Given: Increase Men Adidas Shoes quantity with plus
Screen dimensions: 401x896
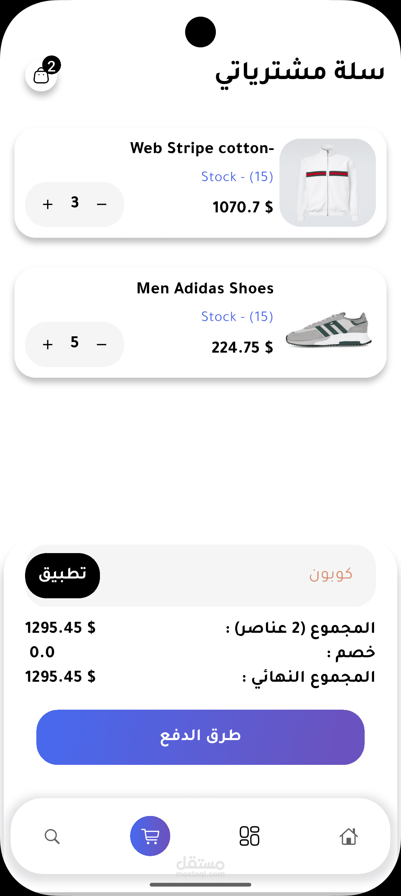Looking at the screenshot, I should click(x=48, y=344).
